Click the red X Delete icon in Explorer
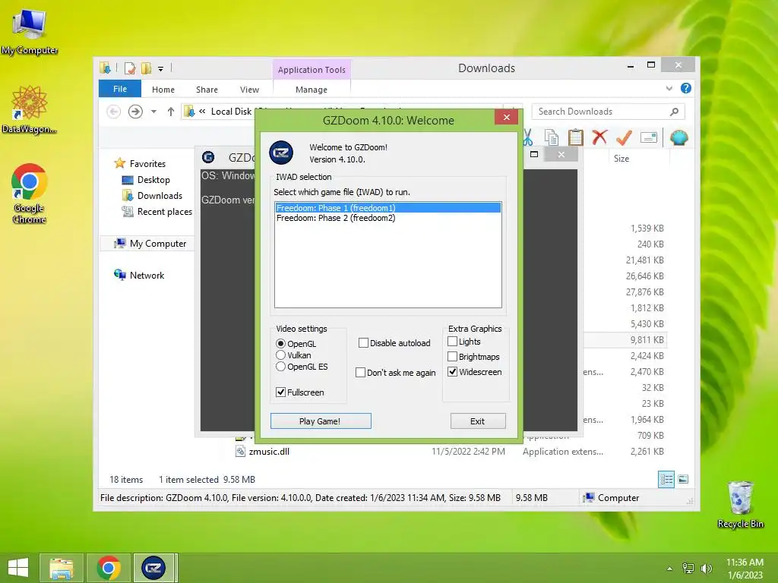Viewport: 778px width, 583px height. click(x=599, y=137)
